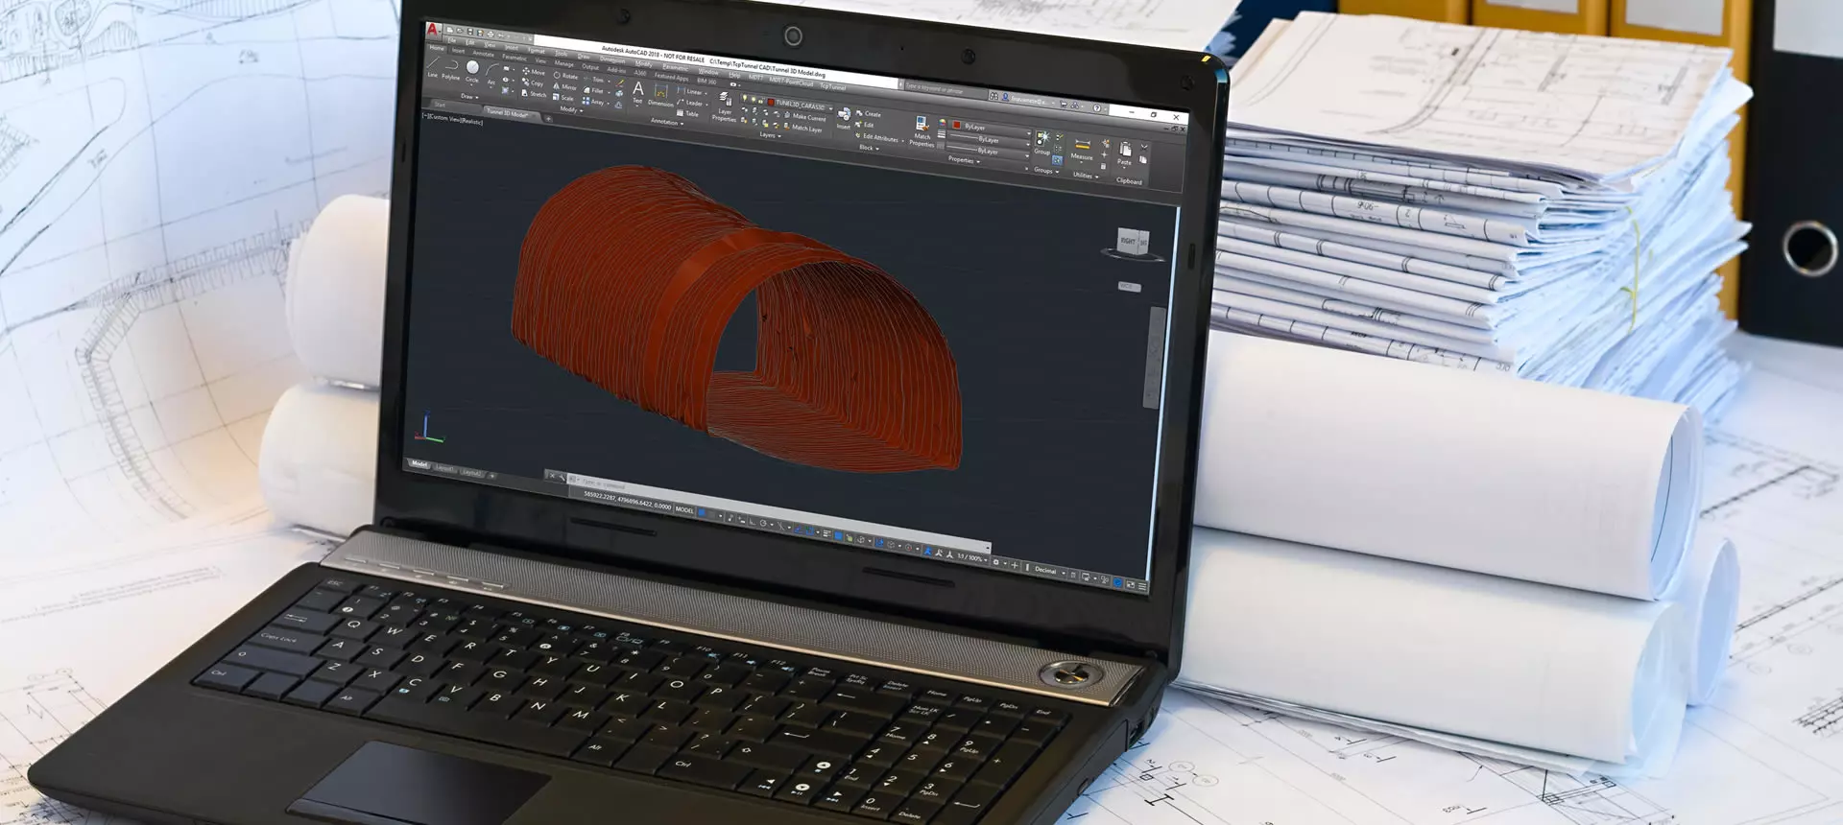Click the red ByLayer color swatch

(957, 125)
